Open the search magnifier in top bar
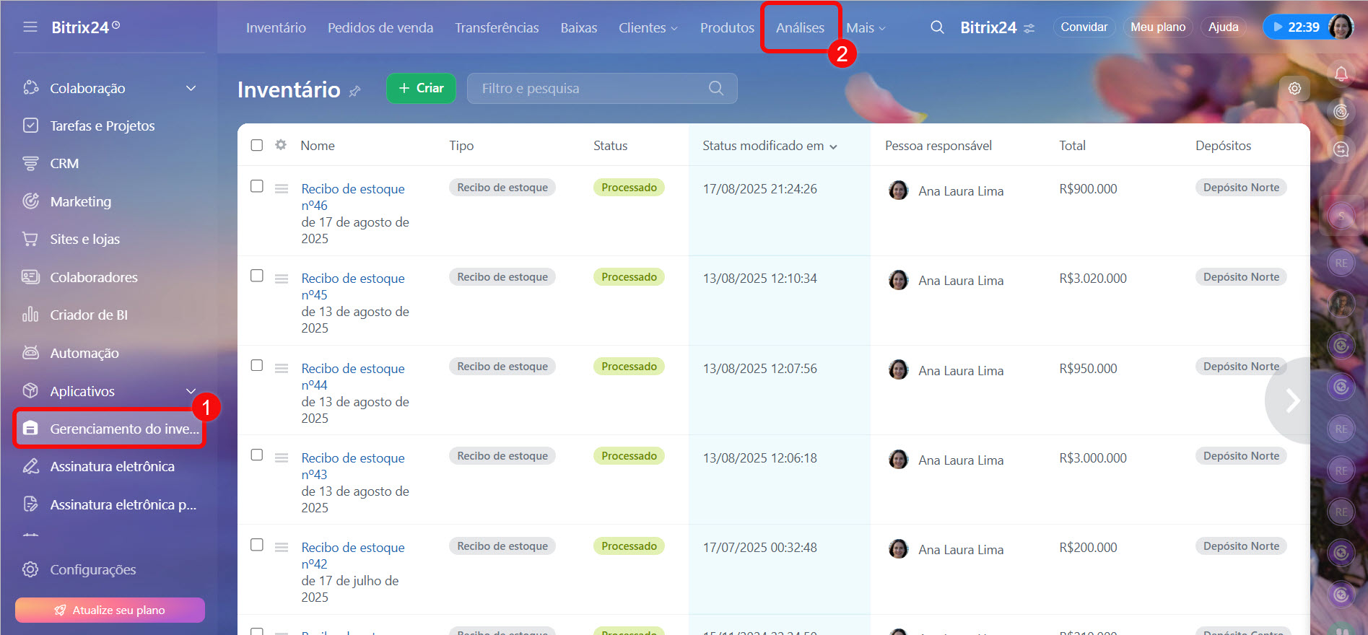The height and width of the screenshot is (635, 1368). coord(937,27)
